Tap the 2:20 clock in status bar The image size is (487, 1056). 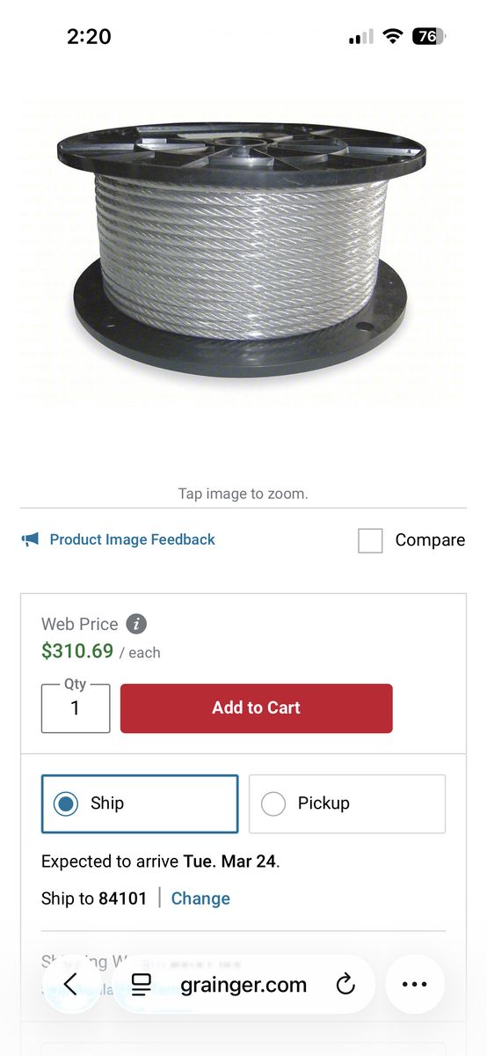pos(89,36)
